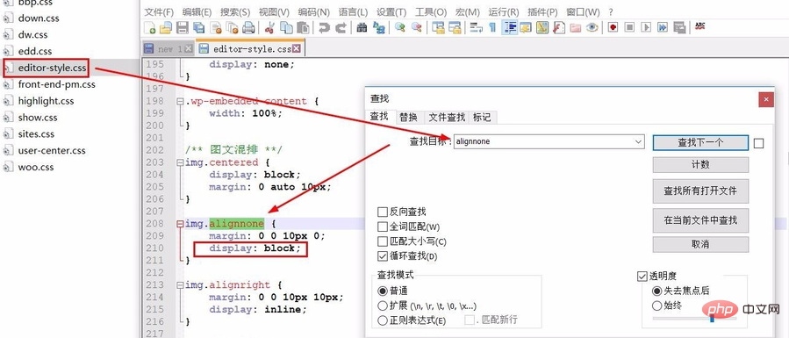Toggle the indent guide toolbar icon
Screen dimensions: 789x338
510,28
